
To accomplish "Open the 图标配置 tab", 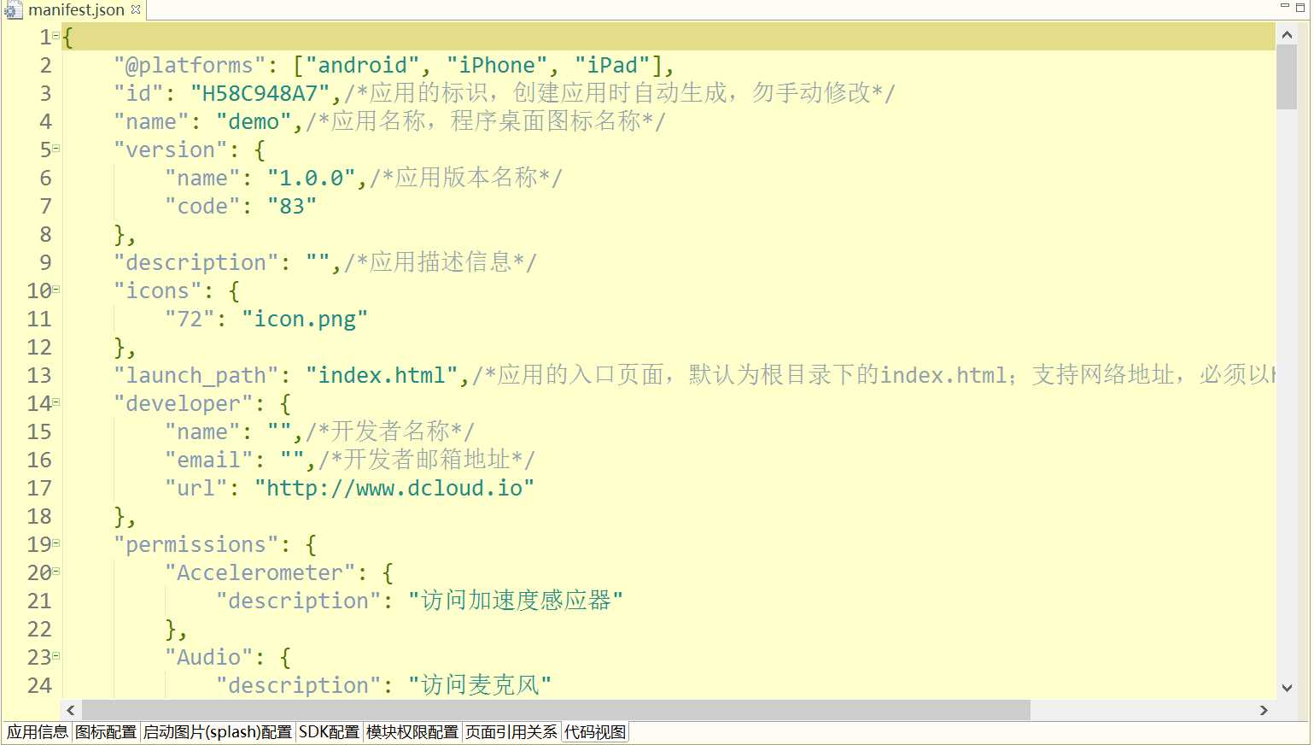I will [x=106, y=732].
